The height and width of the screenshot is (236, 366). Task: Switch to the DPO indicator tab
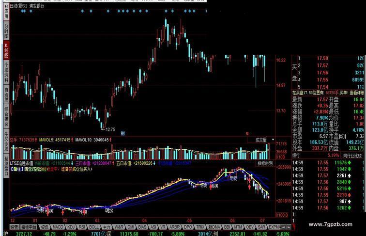coord(188,227)
